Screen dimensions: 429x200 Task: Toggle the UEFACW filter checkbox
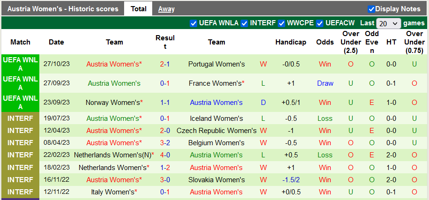[320, 23]
